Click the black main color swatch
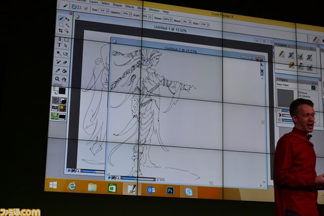The width and height of the screenshot is (324, 216). coord(62,91)
